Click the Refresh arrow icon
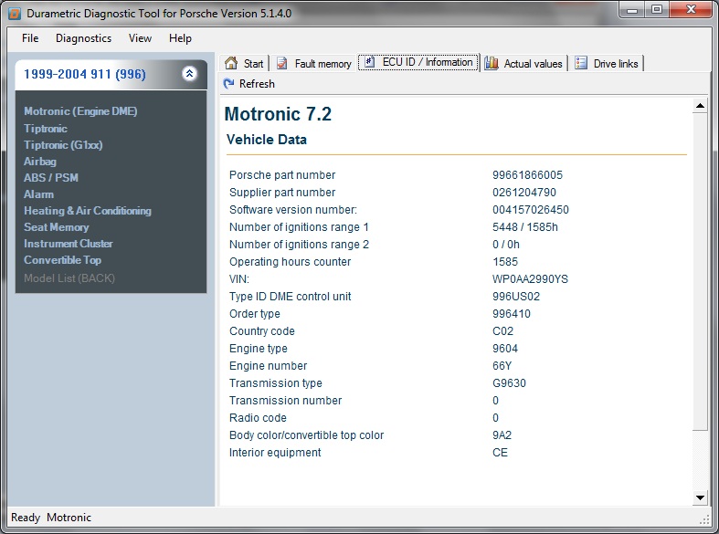This screenshot has width=719, height=534. 228,83
